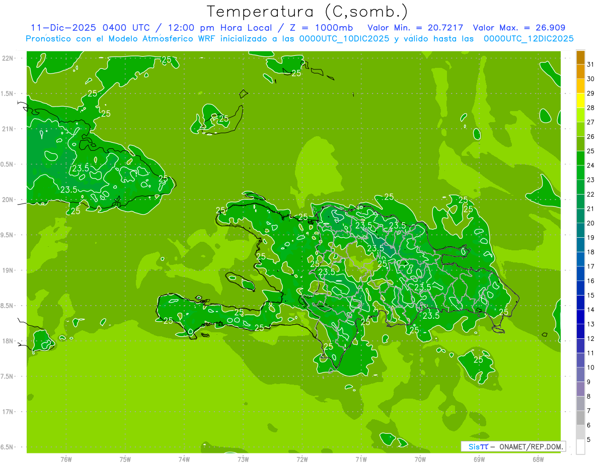The image size is (604, 466).
Task: Click the '1.5N' latitude label
Action: (7, 94)
